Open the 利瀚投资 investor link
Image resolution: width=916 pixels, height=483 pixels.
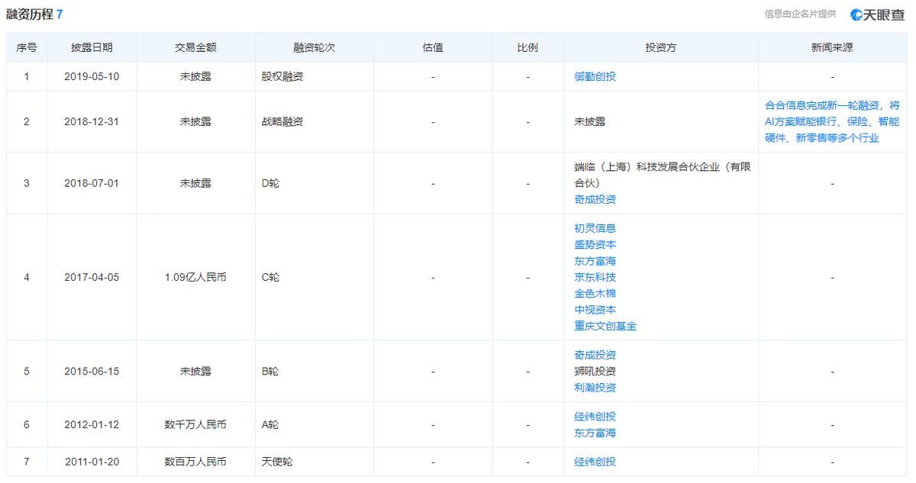tap(595, 388)
